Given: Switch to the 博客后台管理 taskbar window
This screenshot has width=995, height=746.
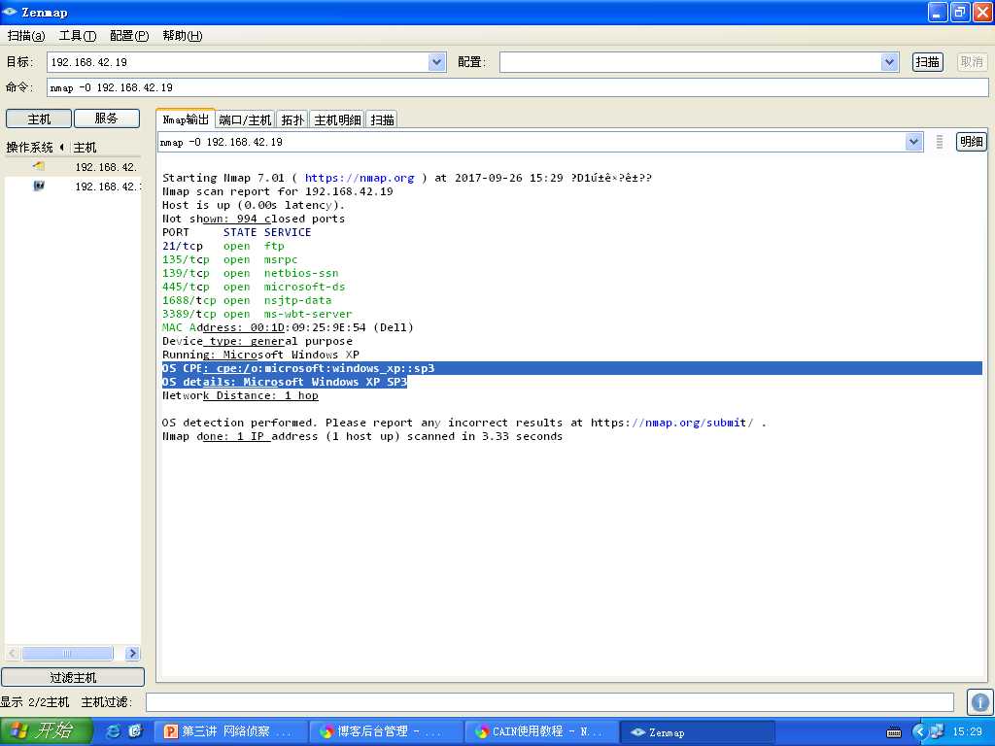Looking at the screenshot, I should pos(385,731).
